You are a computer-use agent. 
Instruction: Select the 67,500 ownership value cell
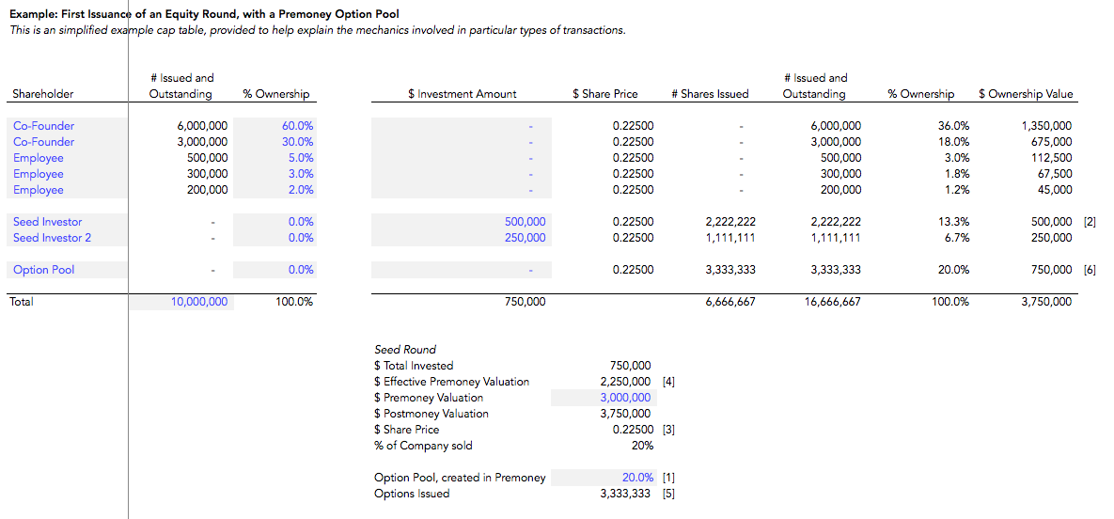click(x=1055, y=174)
